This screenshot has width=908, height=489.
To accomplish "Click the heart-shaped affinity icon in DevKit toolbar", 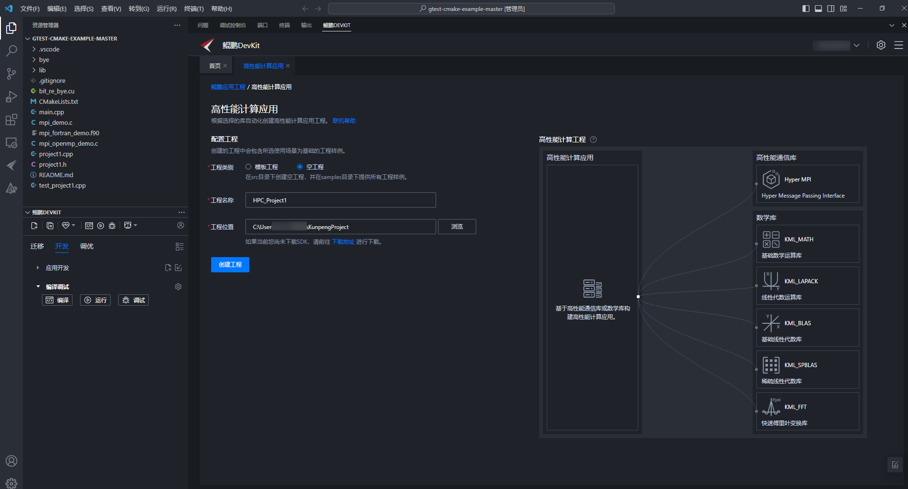I will point(66,226).
